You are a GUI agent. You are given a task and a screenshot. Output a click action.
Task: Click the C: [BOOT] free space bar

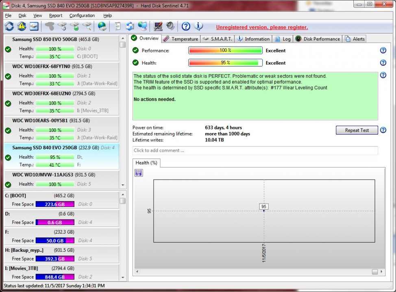pyautogui.click(x=55, y=204)
